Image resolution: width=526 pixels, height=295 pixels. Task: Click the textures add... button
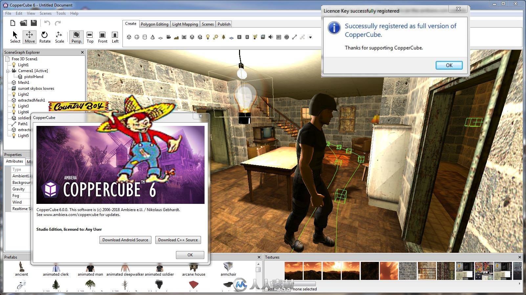pos(272,289)
